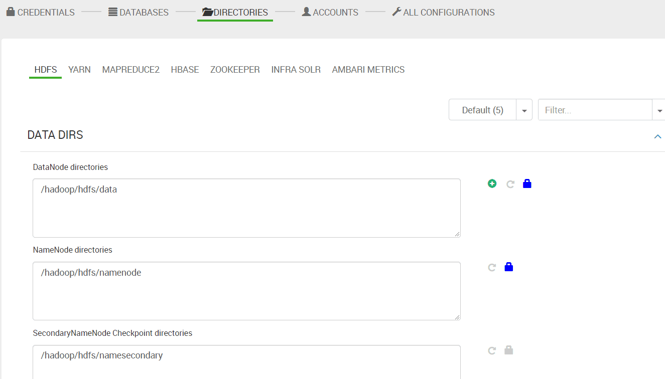
Task: Open the Accounts step with the user icon
Action: (x=330, y=12)
